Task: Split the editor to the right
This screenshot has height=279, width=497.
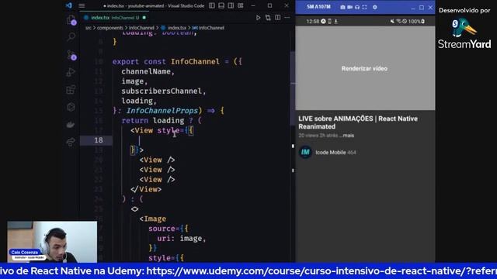Action: point(278,18)
